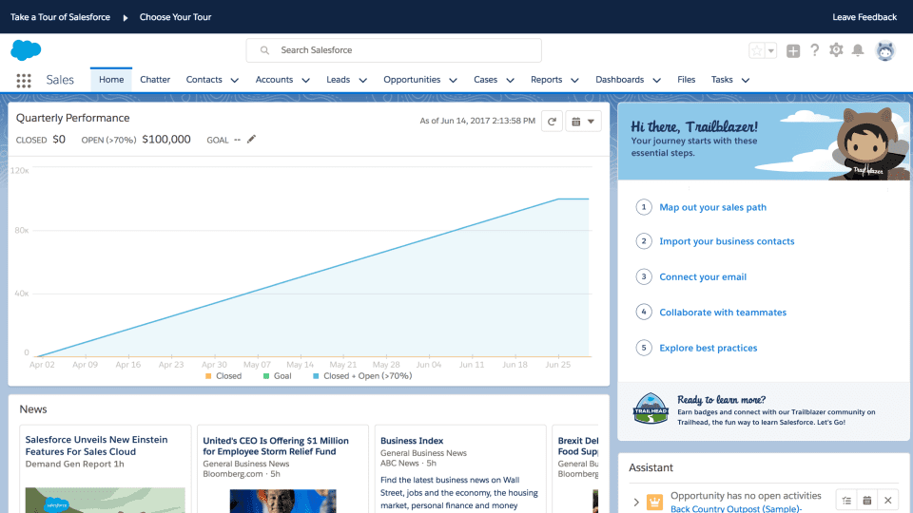Open the Chatter tab

click(155, 80)
